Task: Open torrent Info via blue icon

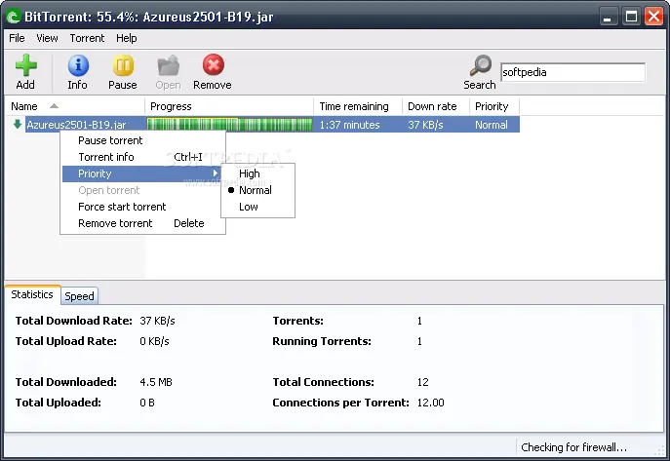Action: pos(78,65)
